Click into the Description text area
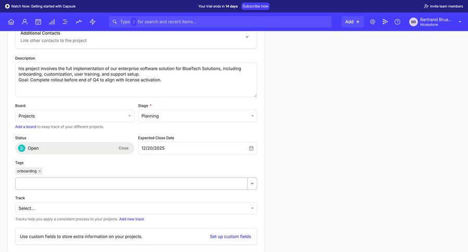468x252 pixels. 136,80
